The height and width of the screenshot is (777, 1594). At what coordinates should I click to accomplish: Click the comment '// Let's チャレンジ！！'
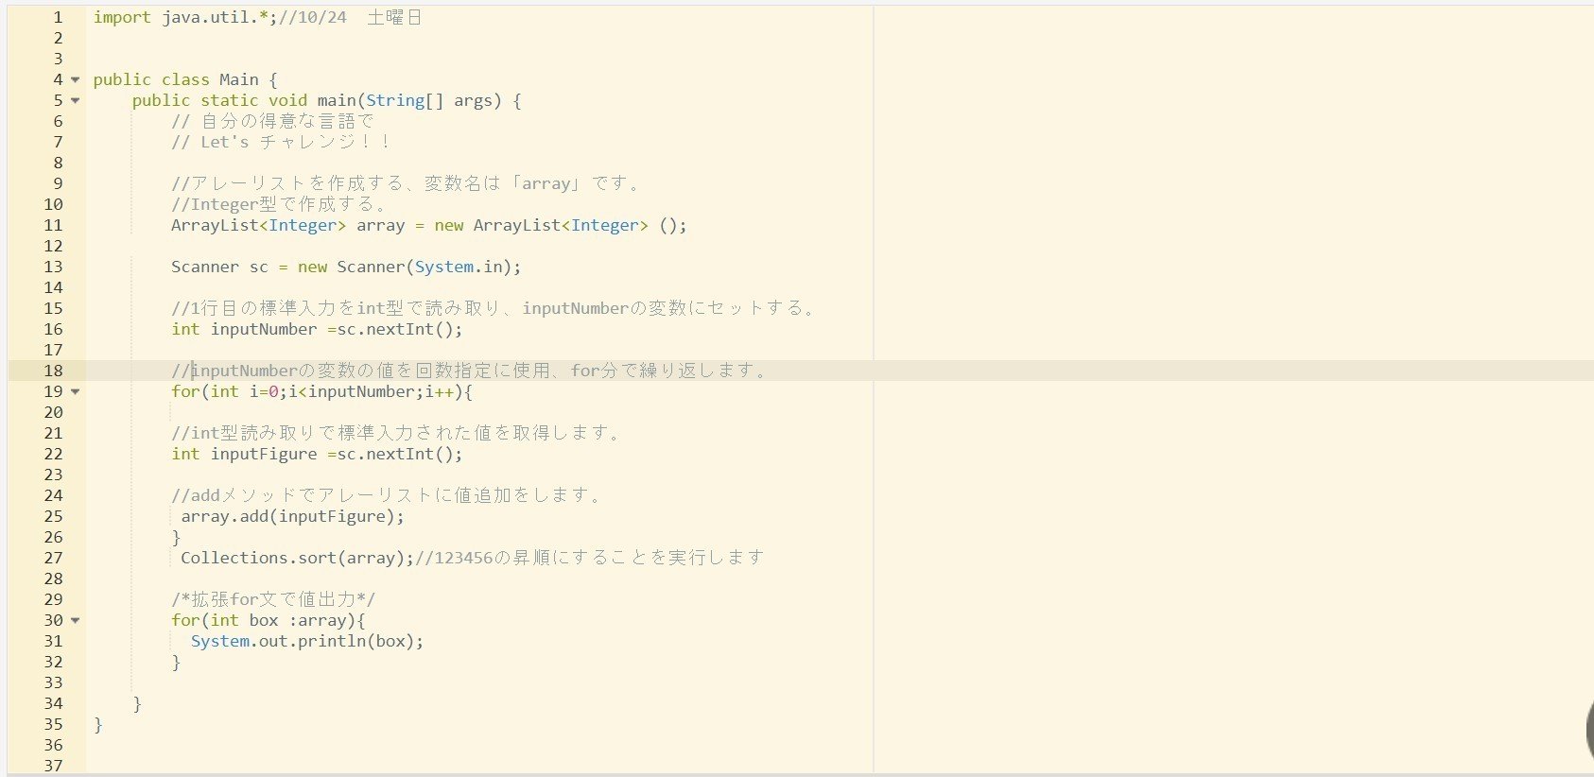[281, 143]
